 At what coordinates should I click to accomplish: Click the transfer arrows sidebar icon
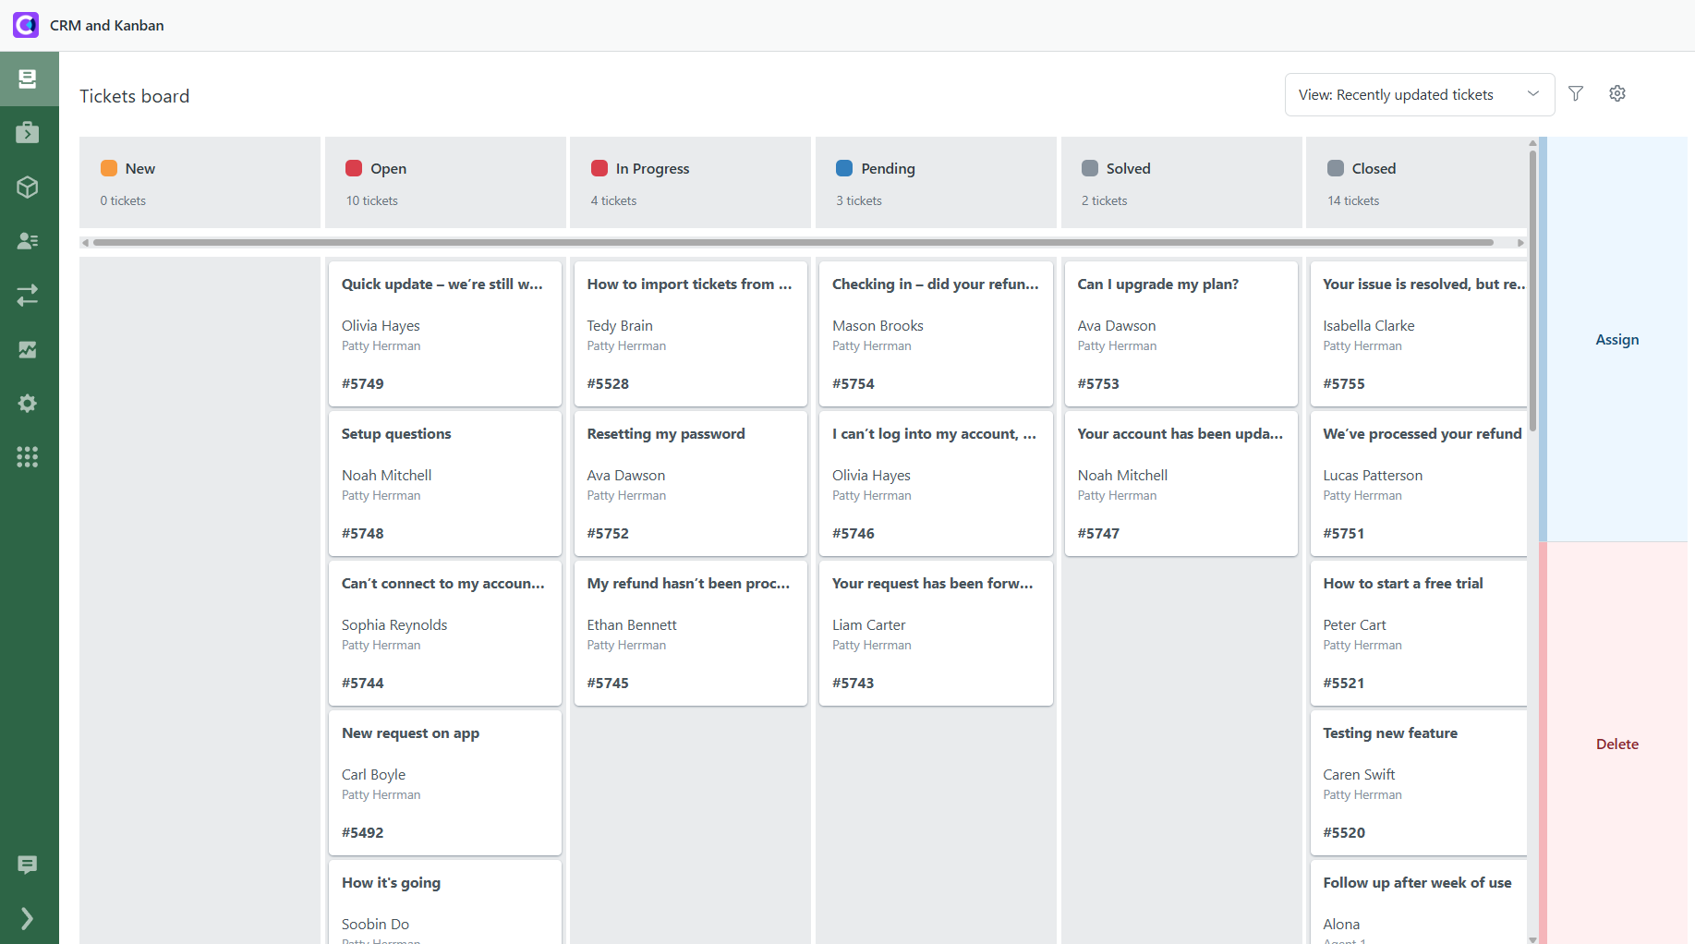tap(28, 295)
